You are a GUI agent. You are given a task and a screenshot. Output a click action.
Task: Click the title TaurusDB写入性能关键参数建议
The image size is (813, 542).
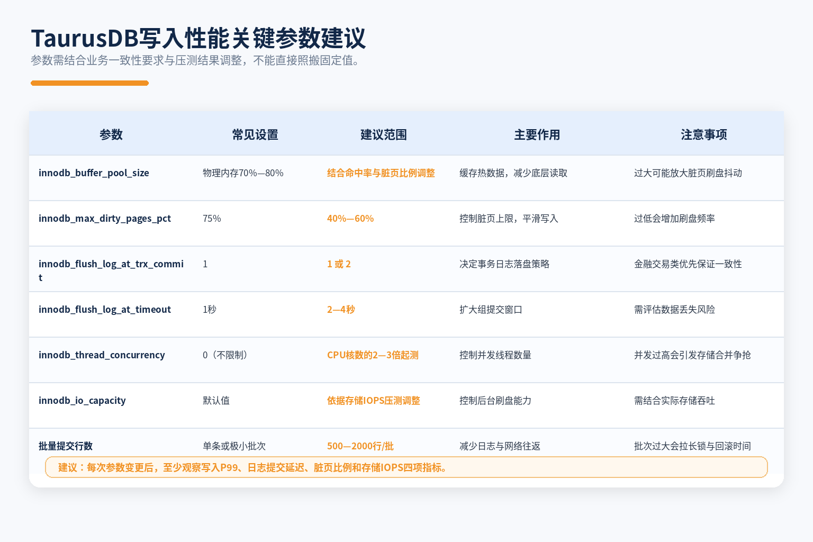198,39
